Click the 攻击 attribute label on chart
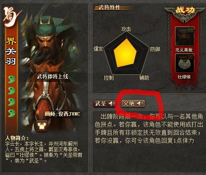Viewport: 206px width, 175px height. [126, 29]
